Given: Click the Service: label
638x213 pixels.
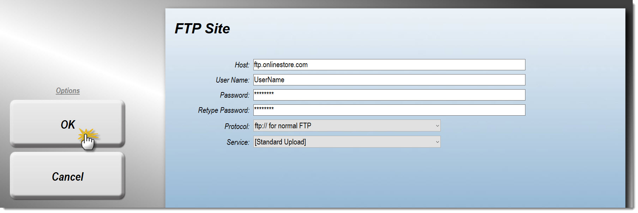Looking at the screenshot, I should (238, 142).
